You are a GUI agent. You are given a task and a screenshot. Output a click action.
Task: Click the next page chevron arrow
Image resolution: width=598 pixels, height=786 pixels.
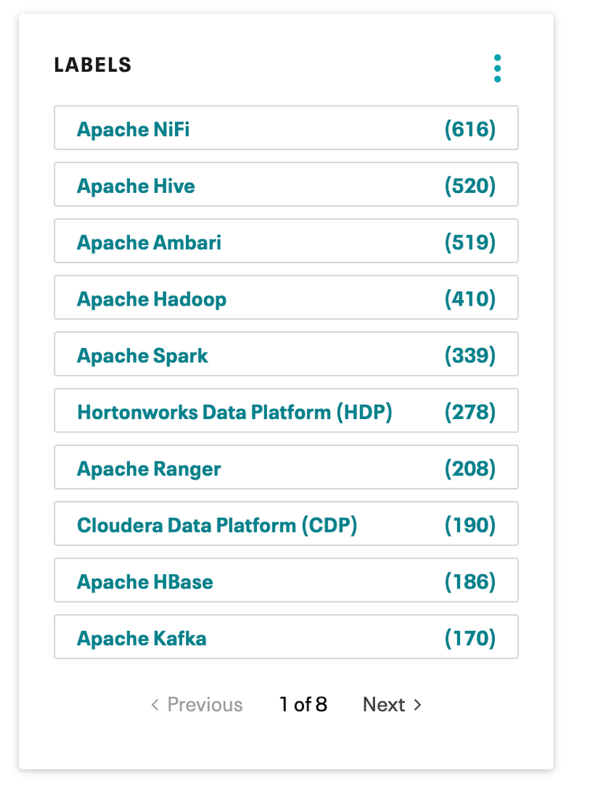pyautogui.click(x=418, y=705)
